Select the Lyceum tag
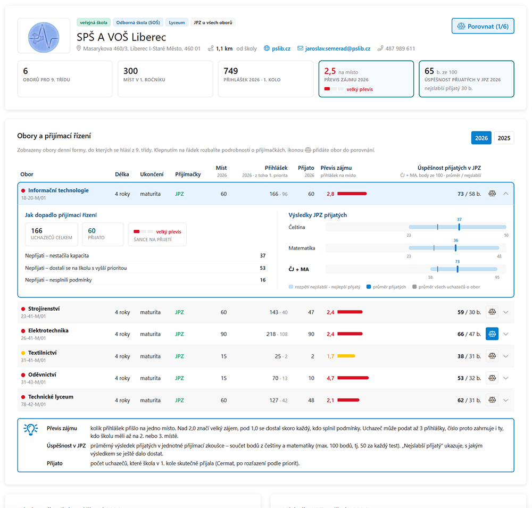 pyautogui.click(x=177, y=22)
